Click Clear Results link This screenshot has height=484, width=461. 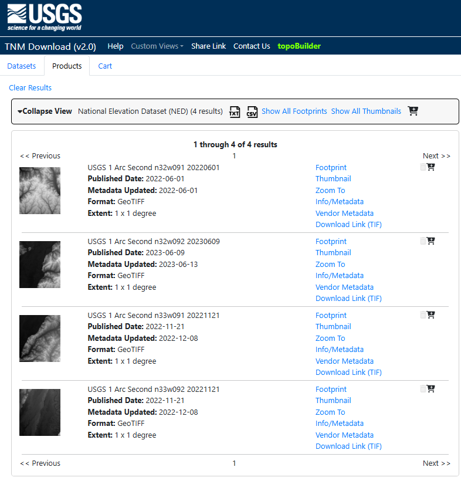tap(30, 87)
